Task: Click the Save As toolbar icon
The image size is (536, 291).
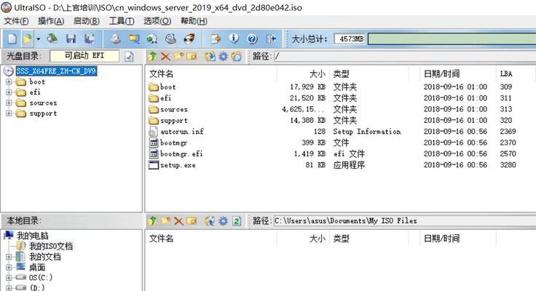Action: (x=90, y=39)
